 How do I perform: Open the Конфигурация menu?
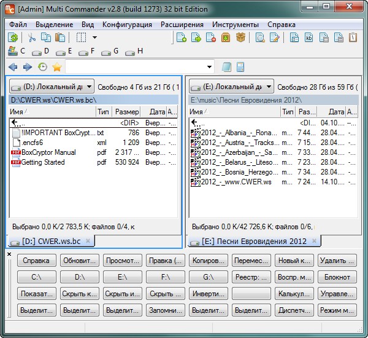point(127,25)
